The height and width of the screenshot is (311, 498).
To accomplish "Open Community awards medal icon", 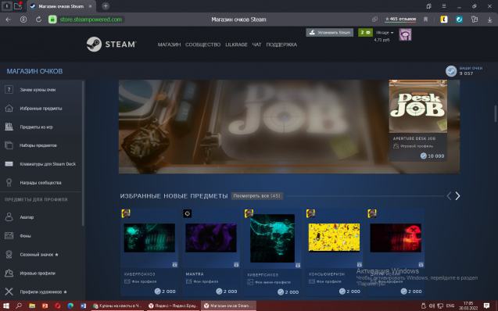I will 9,183.
